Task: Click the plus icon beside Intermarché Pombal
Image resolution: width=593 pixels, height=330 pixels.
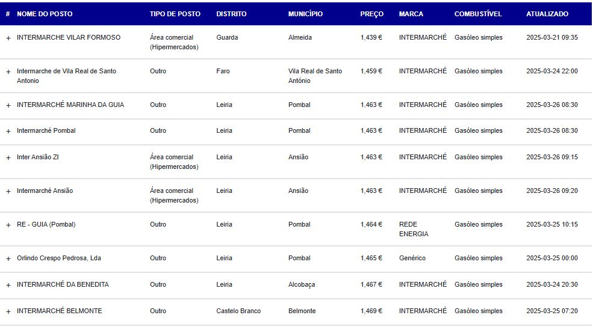Action: 8,131
